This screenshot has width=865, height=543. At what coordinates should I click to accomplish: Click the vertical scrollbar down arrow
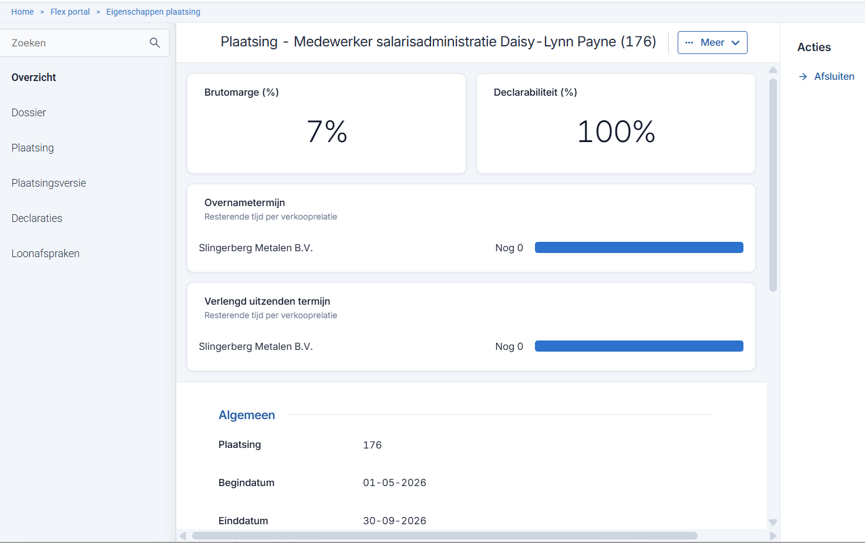tap(773, 522)
